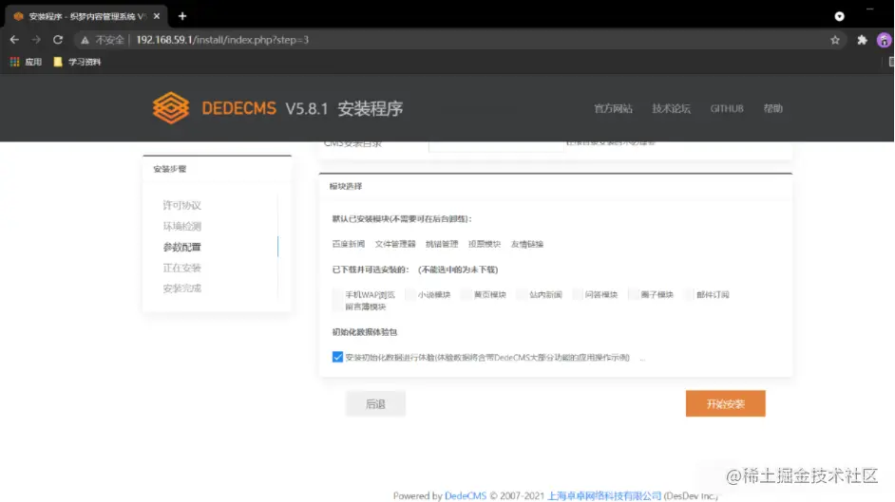The image size is (895, 502).
Task: Open the Chrome profile avatar
Action: coord(884,40)
